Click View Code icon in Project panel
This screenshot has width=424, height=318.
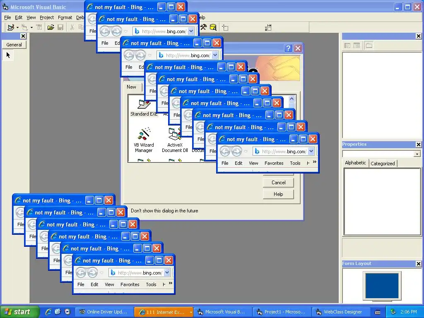[x=347, y=46]
